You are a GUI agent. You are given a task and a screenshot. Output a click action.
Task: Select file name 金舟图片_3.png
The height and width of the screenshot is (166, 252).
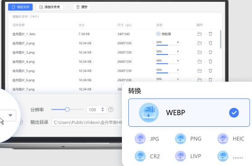pos(23,52)
